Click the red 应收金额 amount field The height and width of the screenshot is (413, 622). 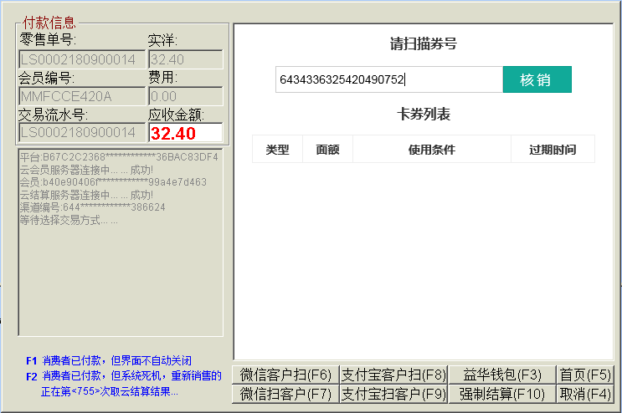click(185, 133)
